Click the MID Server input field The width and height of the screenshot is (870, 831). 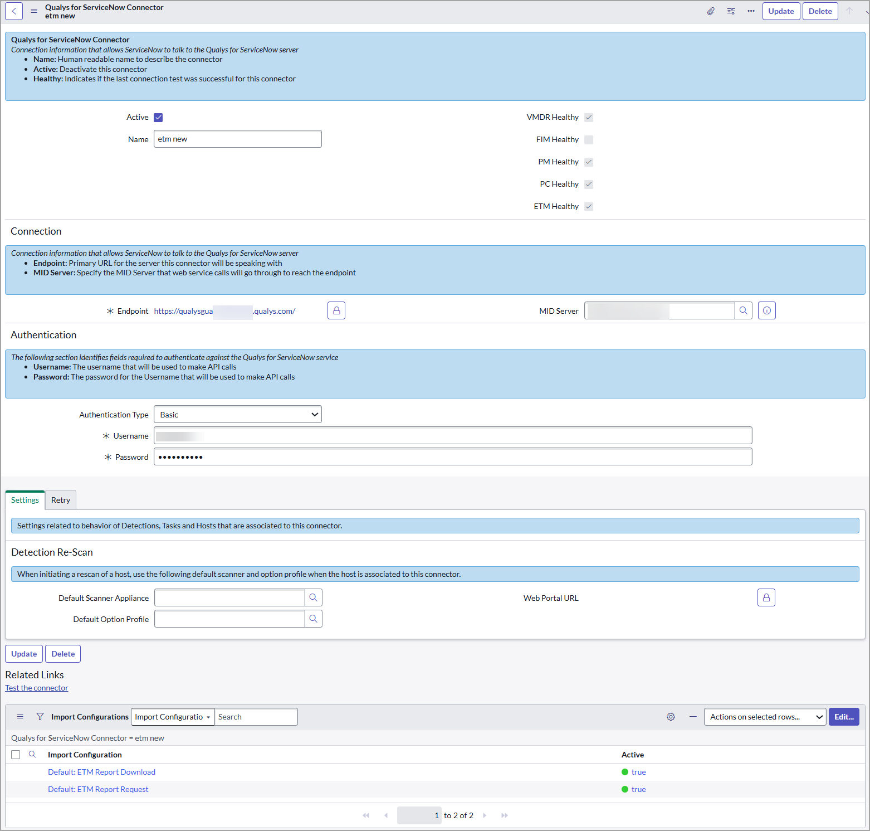tap(659, 310)
